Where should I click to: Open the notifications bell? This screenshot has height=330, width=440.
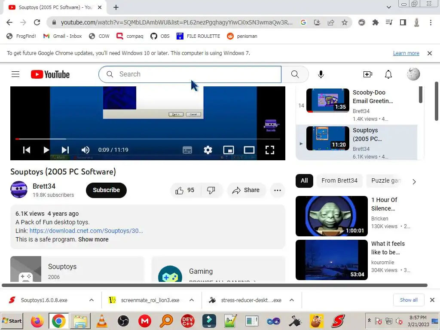388,74
